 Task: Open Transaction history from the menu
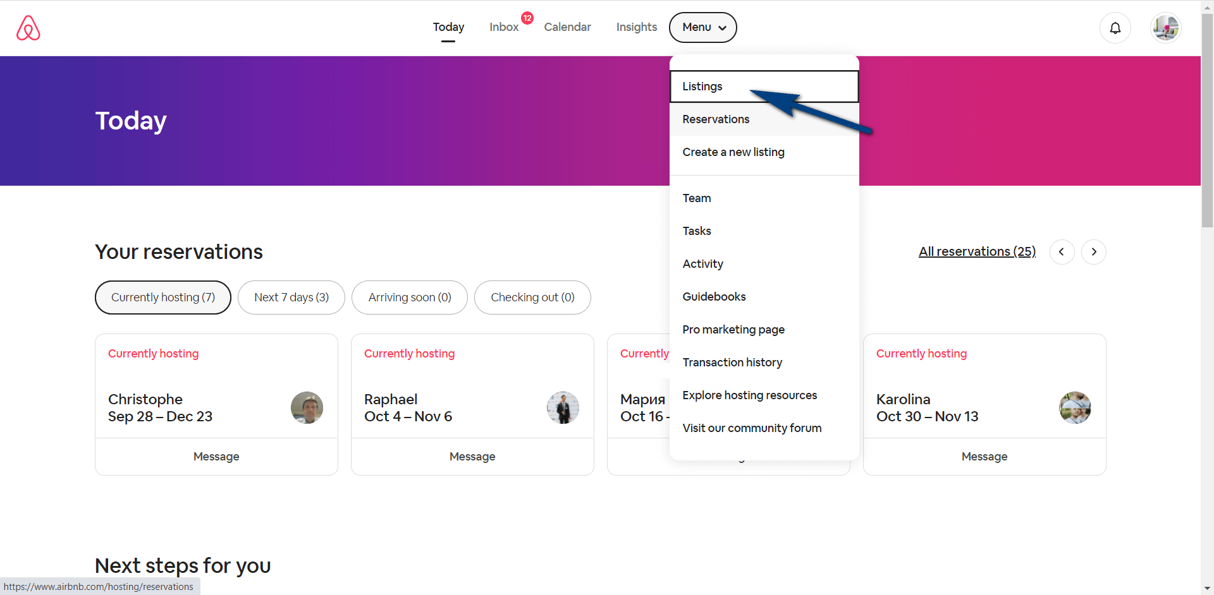[764, 363]
